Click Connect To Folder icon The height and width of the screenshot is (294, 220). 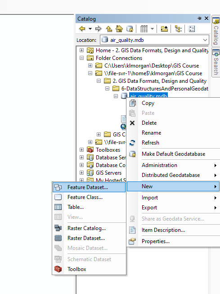(164, 29)
